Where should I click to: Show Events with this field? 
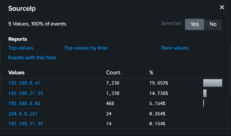[32, 58]
